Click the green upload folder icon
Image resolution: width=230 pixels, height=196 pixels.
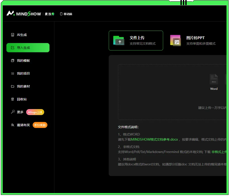tap(119, 40)
